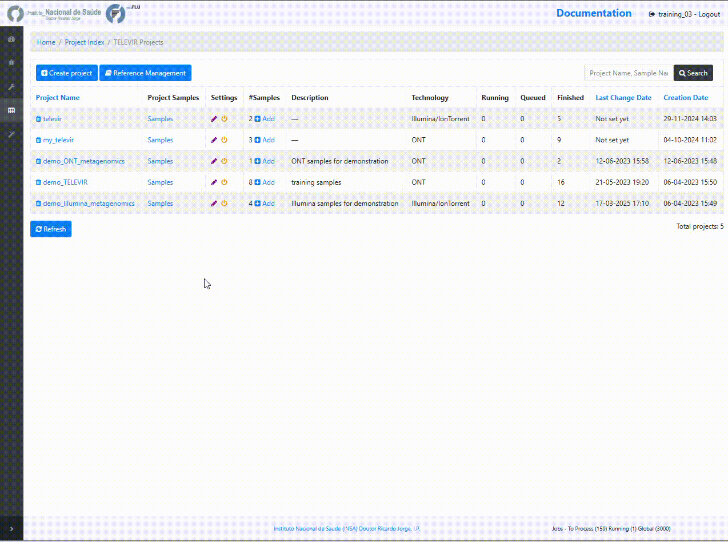Expand the sidebar with the bottom chevron
The width and height of the screenshot is (728, 542).
pyautogui.click(x=11, y=529)
